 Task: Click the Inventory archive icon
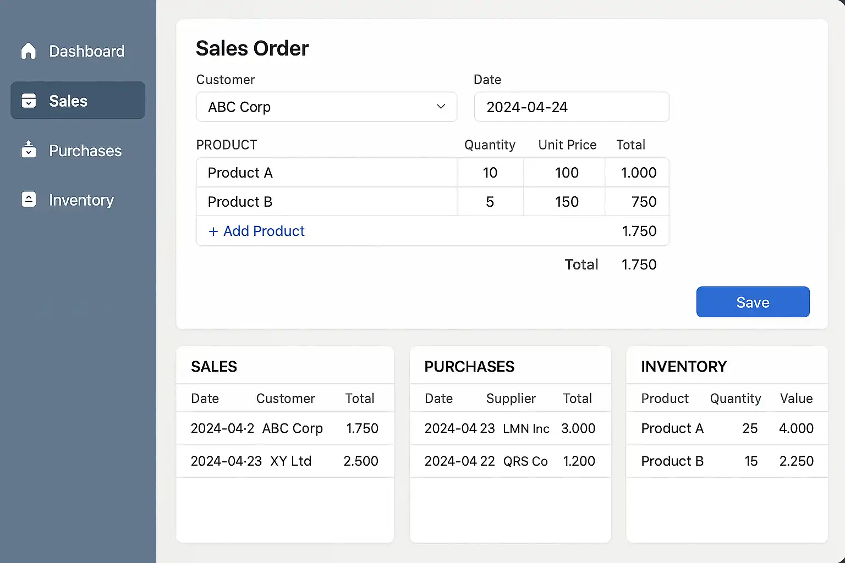point(29,200)
